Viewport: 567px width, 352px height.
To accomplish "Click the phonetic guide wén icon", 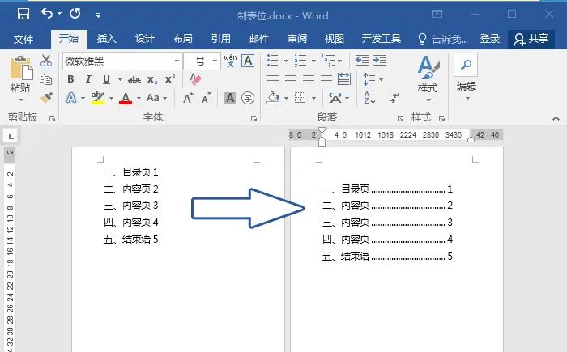I will pyautogui.click(x=230, y=61).
